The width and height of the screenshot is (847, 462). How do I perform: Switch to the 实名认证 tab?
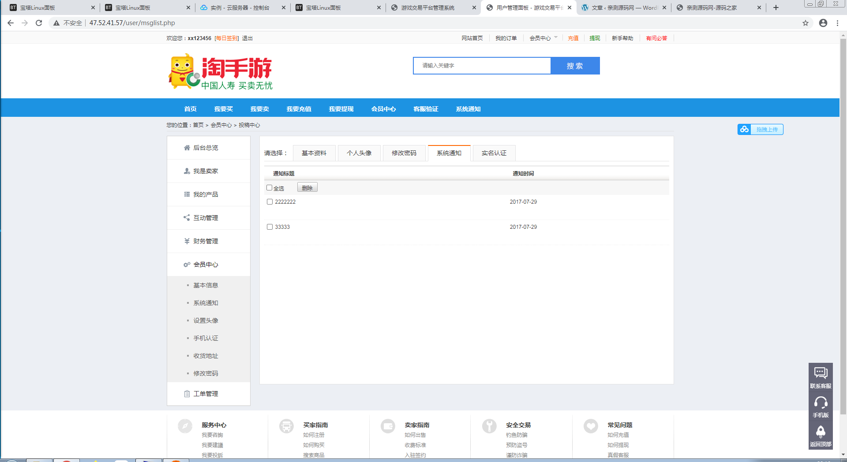(x=494, y=153)
